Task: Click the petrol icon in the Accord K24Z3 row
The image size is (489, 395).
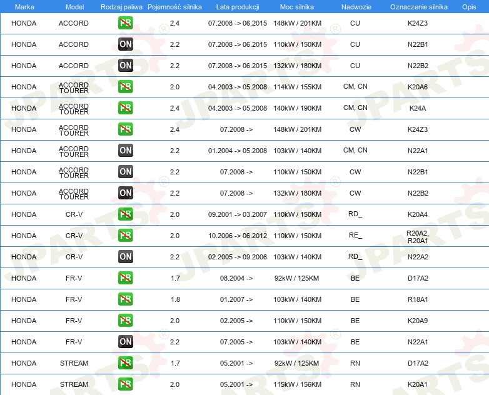Action: click(x=125, y=23)
